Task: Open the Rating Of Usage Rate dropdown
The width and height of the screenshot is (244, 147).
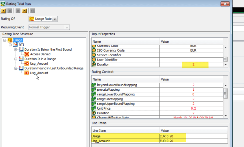Action: pyautogui.click(x=55, y=19)
